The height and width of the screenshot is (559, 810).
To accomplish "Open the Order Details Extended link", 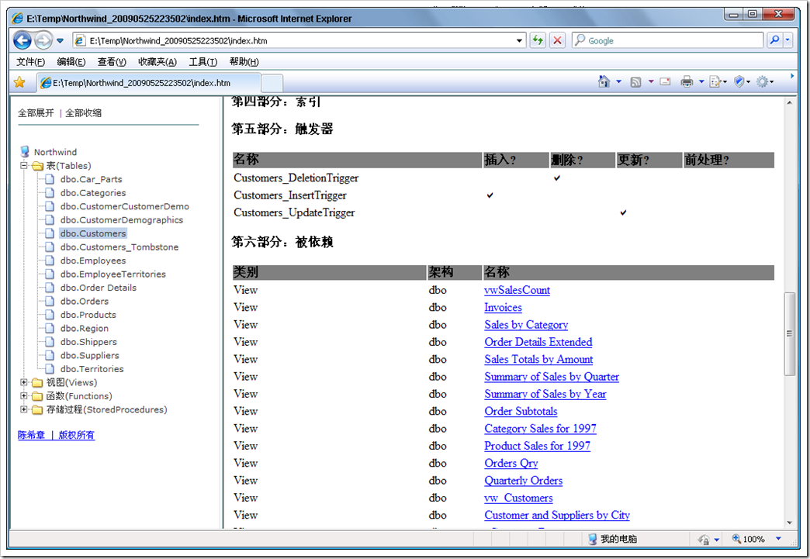I will pyautogui.click(x=538, y=342).
